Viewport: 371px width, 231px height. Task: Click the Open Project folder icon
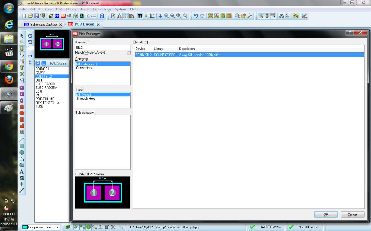pos(30,16)
